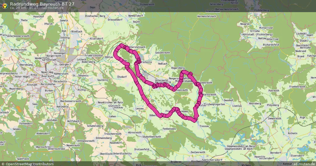Click the Heßlach place label
Image resolution: width=316 pixels, height=166 pixels.
click(162, 64)
